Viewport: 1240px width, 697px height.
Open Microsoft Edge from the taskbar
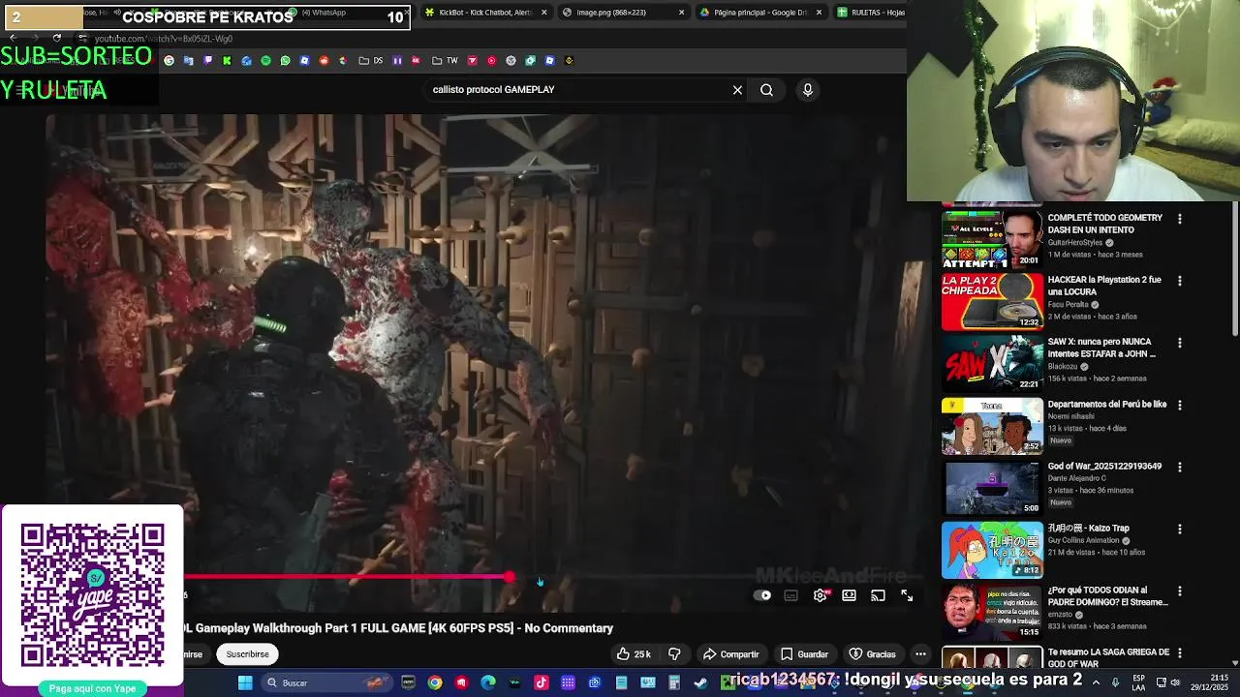tap(487, 683)
